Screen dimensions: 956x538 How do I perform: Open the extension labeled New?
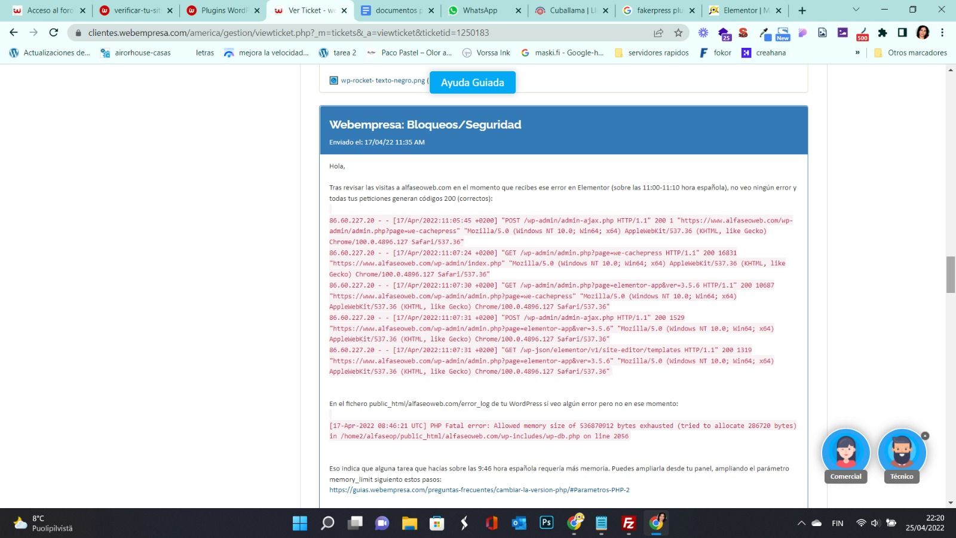pos(783,33)
